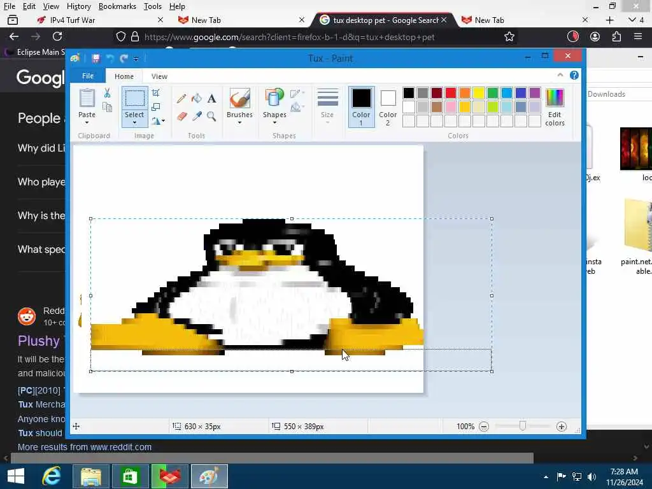Click the zoom slider handle

523,426
